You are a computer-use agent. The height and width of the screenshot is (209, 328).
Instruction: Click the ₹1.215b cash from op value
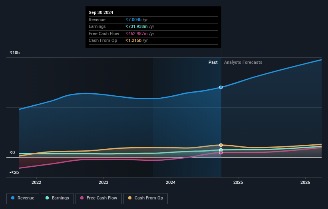point(133,41)
